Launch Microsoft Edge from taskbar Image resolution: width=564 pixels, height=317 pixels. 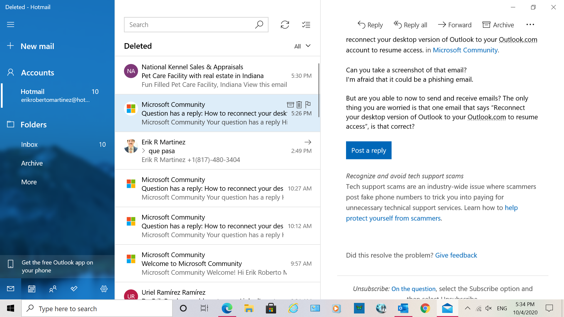tap(227, 308)
